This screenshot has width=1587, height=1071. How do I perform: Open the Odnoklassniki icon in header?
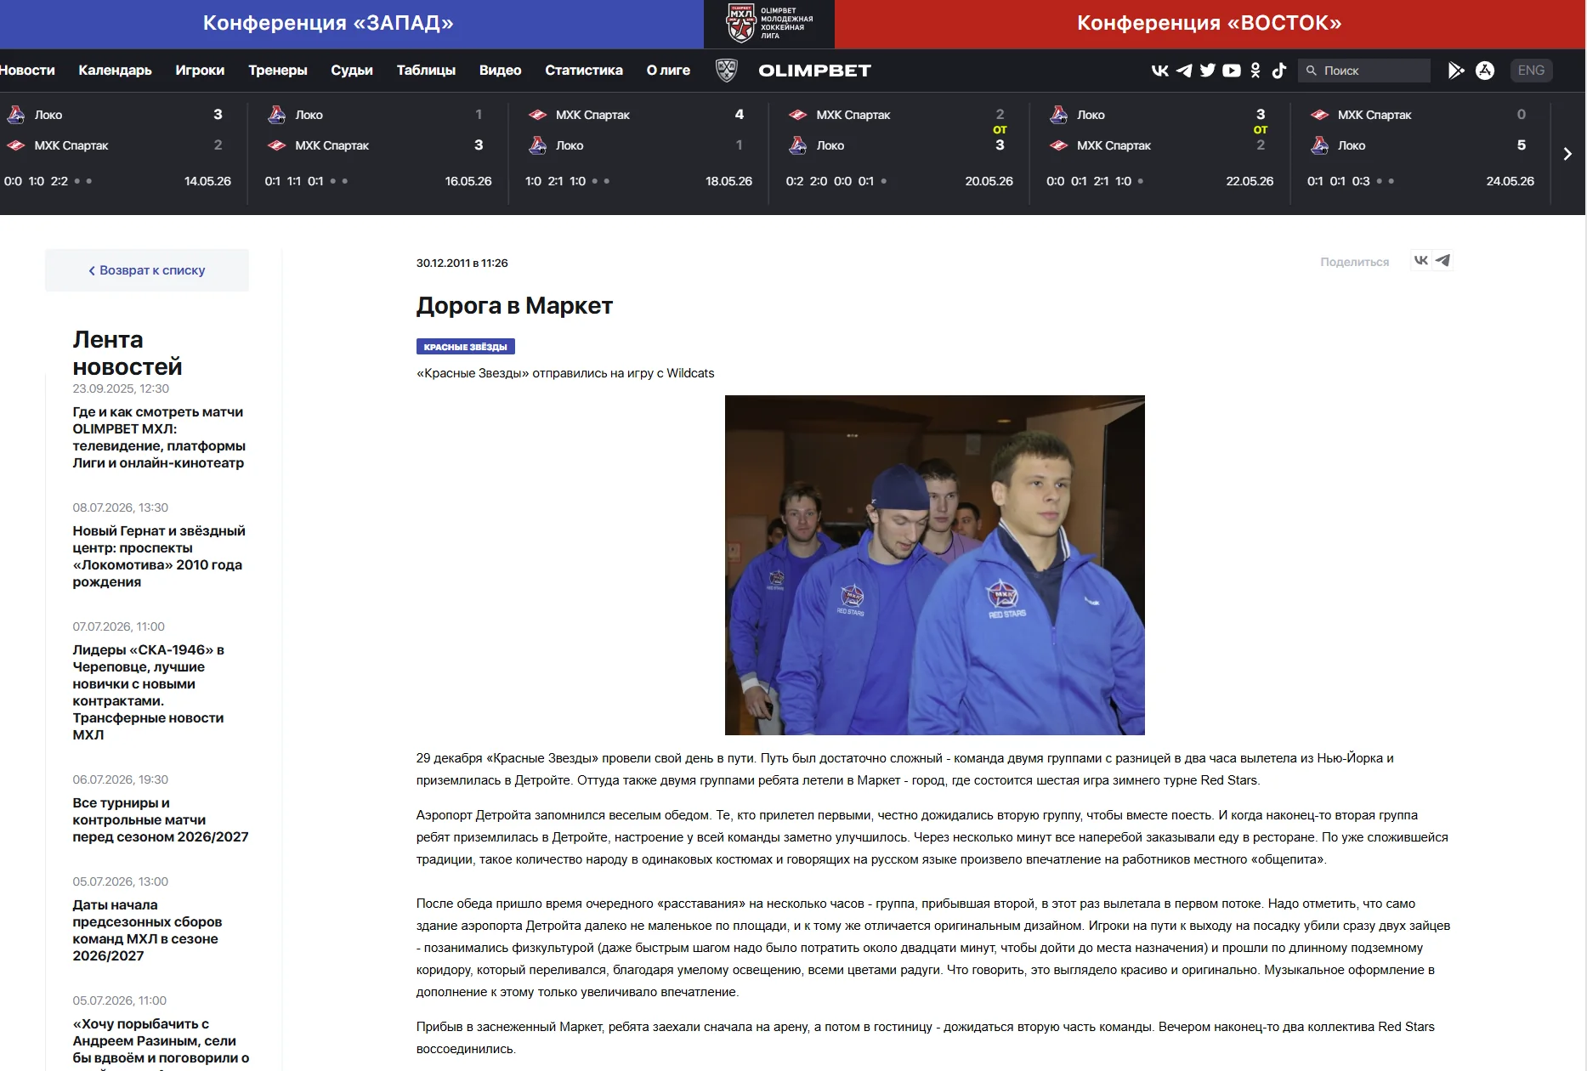(1255, 71)
